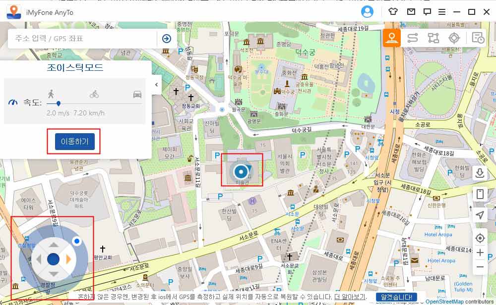Click the 한산빌딩 label on the map
The height and width of the screenshot is (305, 496).
(x=229, y=214)
